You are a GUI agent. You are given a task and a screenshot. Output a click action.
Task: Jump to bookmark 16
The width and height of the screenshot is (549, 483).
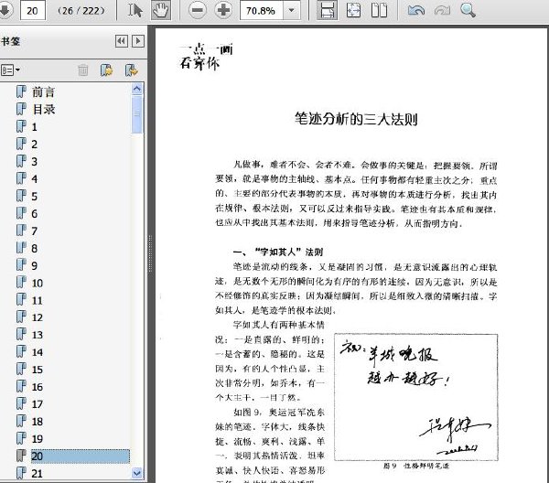(38, 387)
